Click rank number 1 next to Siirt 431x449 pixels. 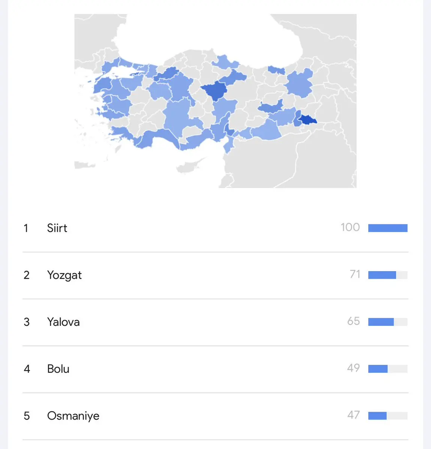[26, 228]
